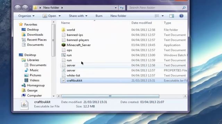Click the Downloads folder icon in Favorites
The image size is (222, 124).
pyautogui.click(x=24, y=34)
